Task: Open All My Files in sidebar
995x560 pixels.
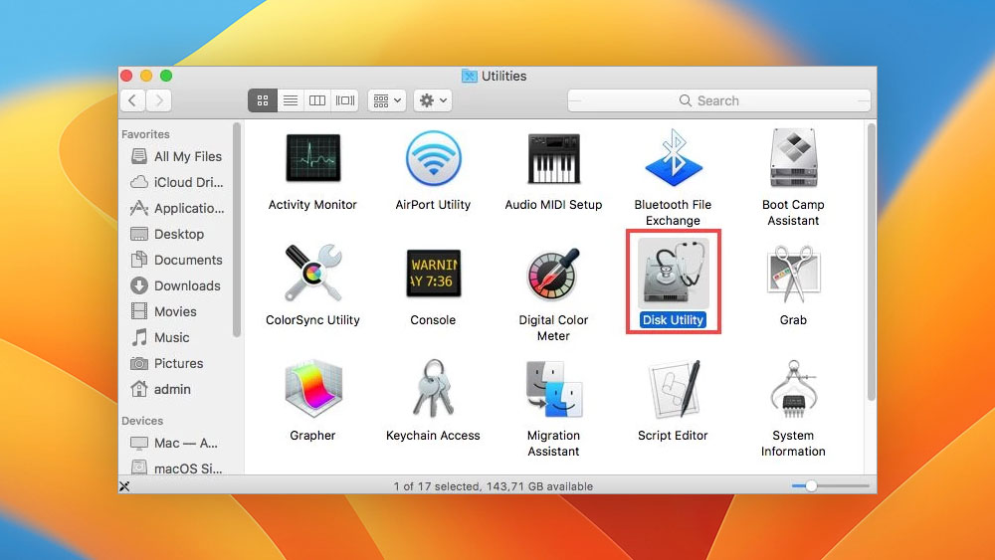Action: click(177, 156)
